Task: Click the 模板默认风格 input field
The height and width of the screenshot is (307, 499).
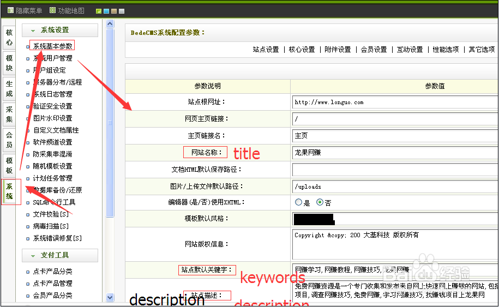Action: [395, 219]
